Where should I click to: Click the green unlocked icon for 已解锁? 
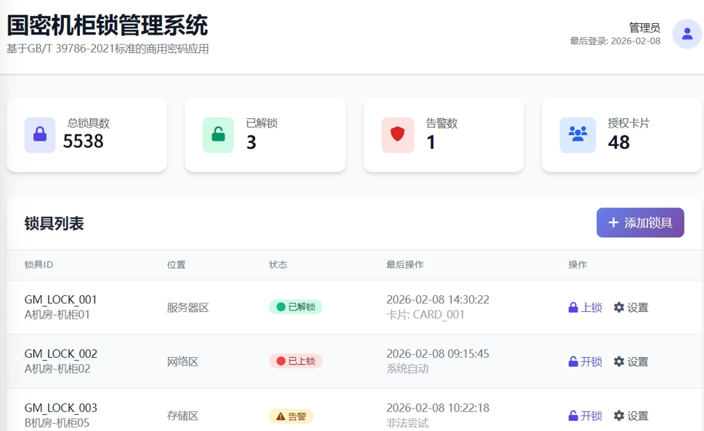218,135
